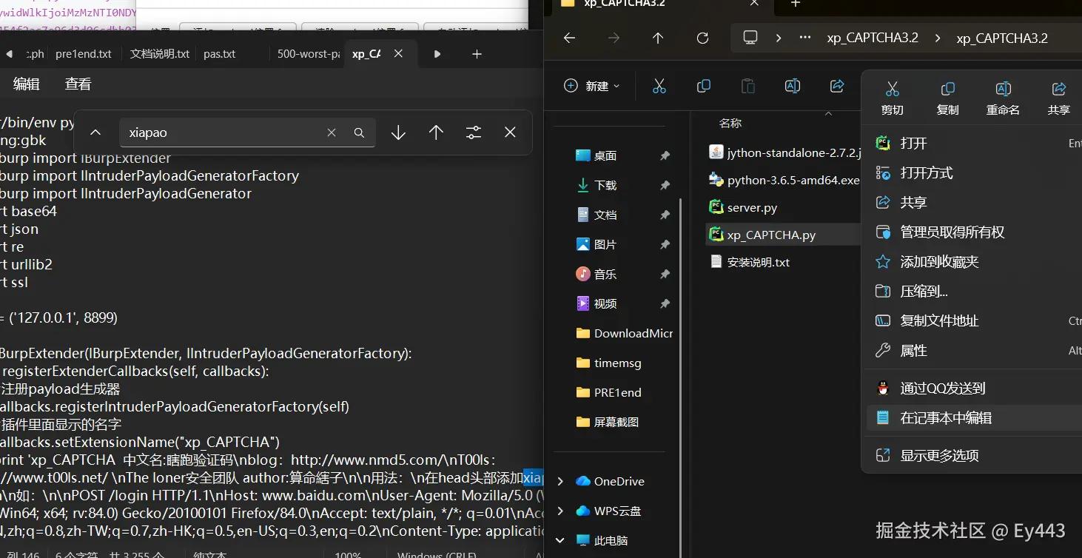Choose 添加到收藏夹 in context menu

[974, 262]
